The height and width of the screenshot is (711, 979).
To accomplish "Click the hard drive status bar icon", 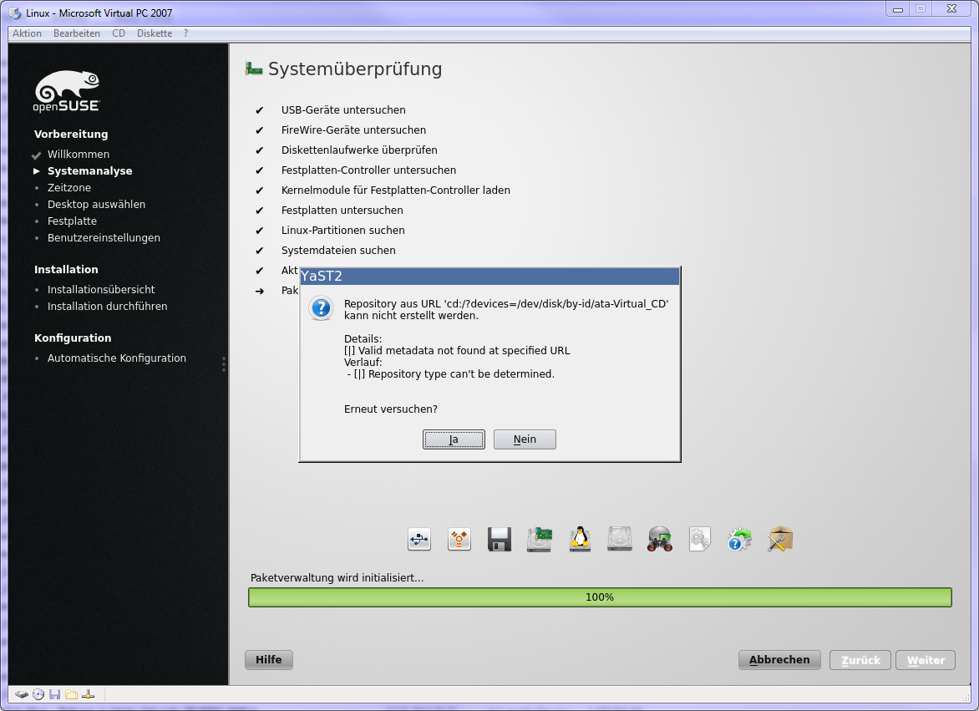I will [22, 694].
